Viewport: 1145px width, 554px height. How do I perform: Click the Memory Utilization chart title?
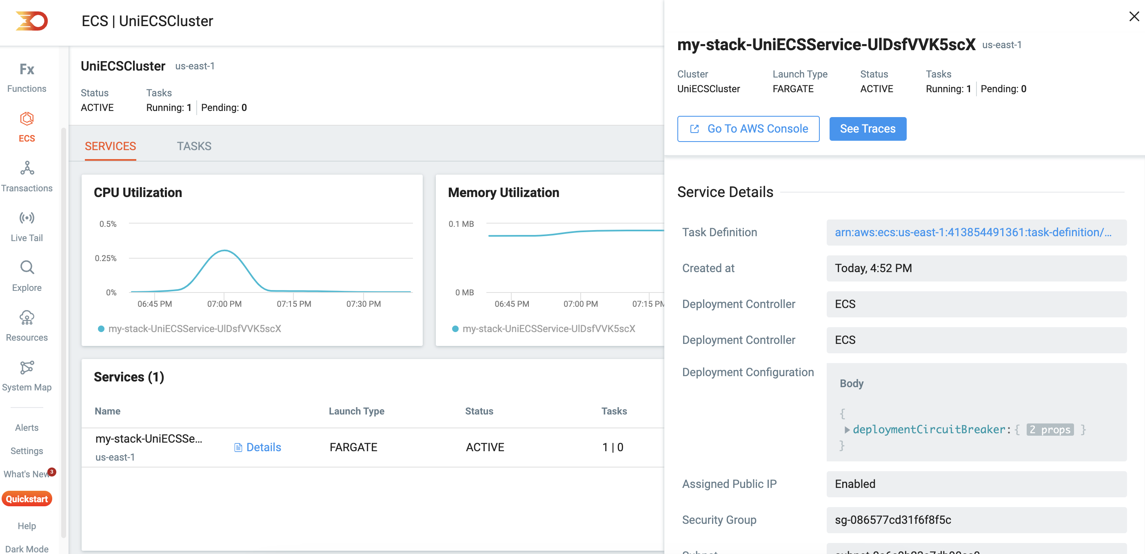point(503,193)
